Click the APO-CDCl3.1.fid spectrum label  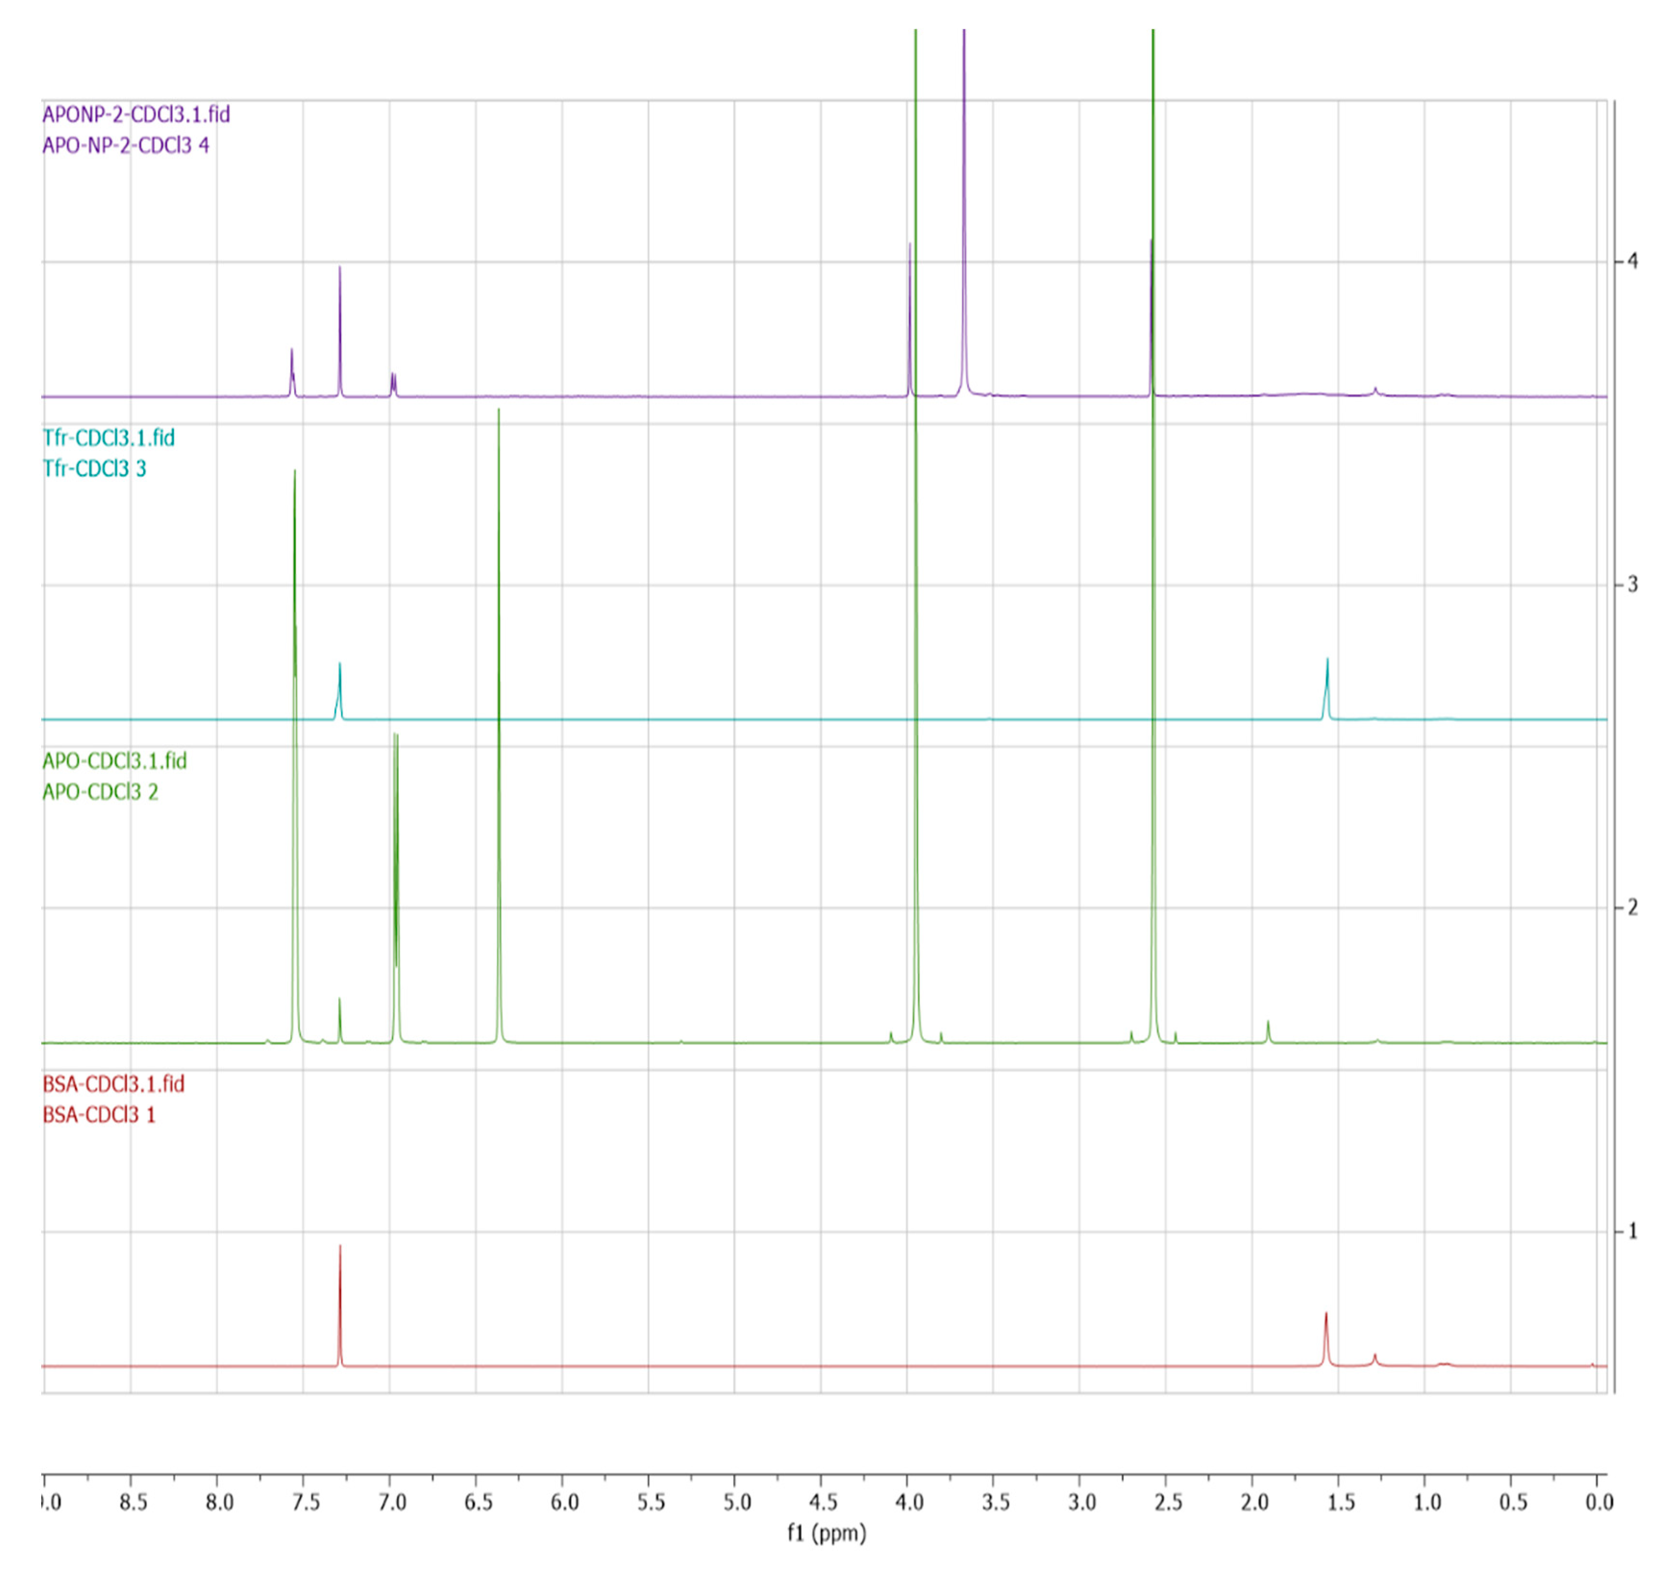pyautogui.click(x=115, y=760)
